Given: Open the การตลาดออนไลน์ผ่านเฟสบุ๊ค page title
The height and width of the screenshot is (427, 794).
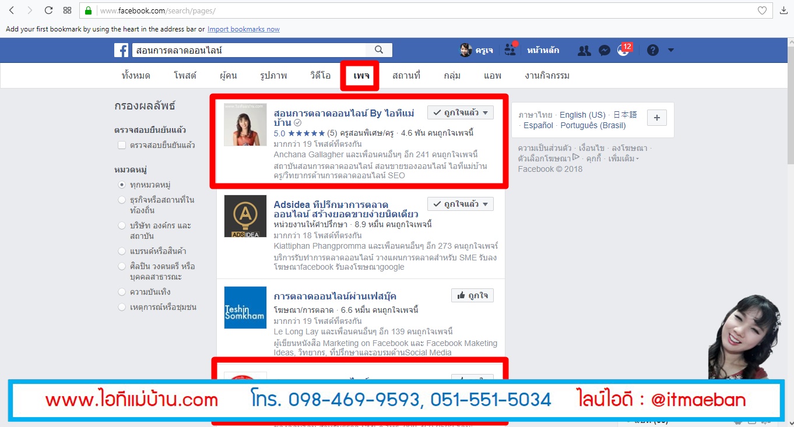Looking at the screenshot, I should 335,296.
